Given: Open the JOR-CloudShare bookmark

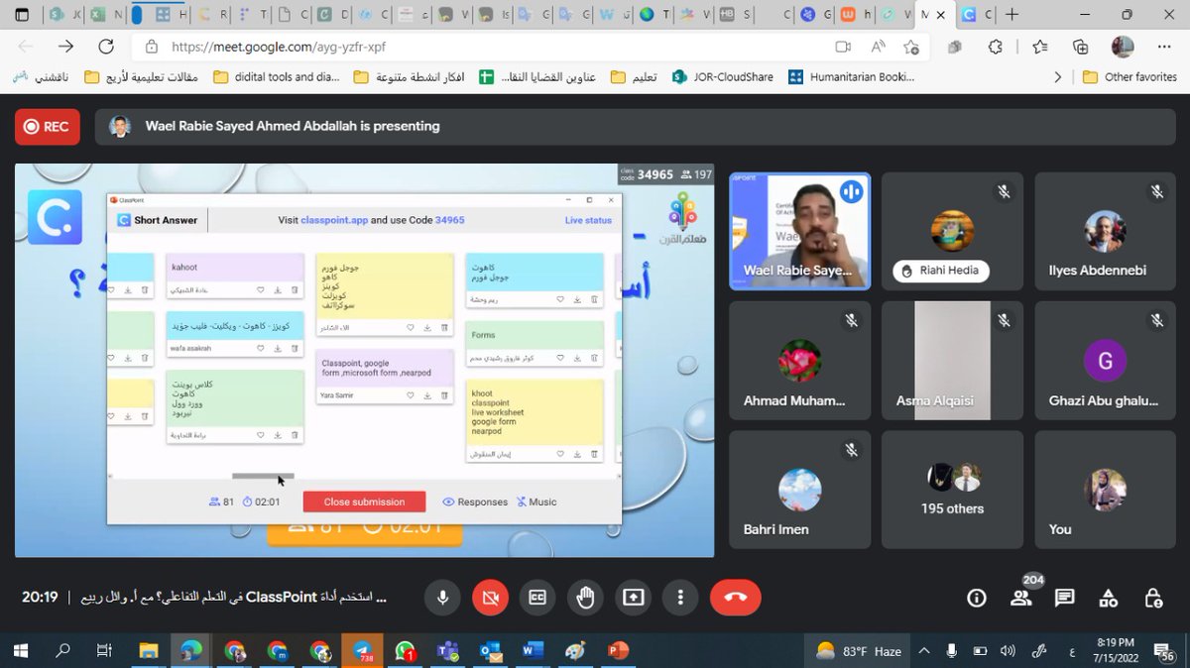Looking at the screenshot, I should 723,76.
